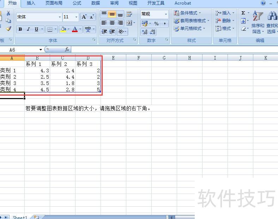Viewport: 278px width, 219px height.
Task: Switch to 开始 Home tab
Action: click(12, 3)
